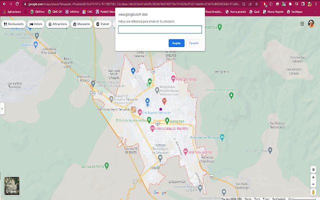Open the Aplicaciones bookmark

pyautogui.click(x=12, y=12)
